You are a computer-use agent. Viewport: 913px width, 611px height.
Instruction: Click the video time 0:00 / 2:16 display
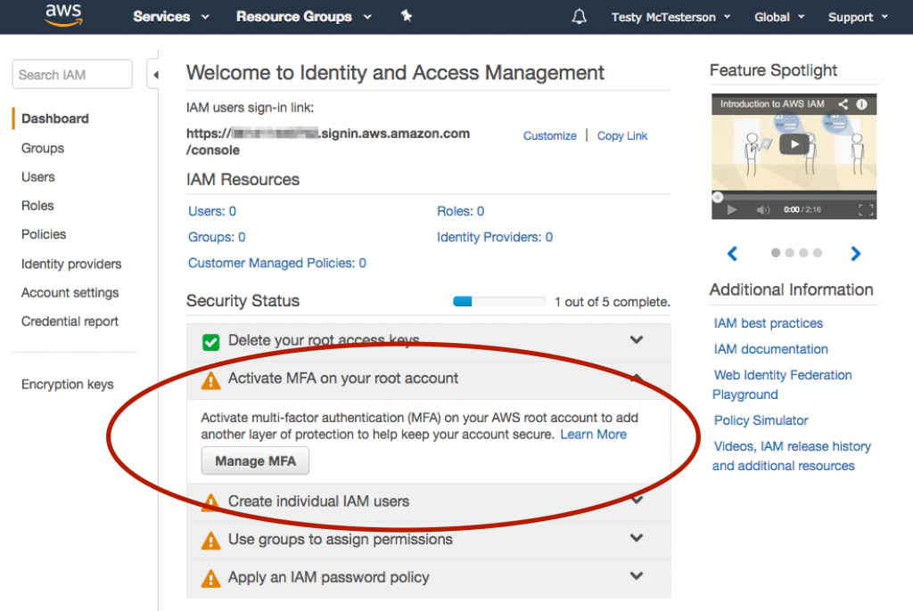click(802, 209)
